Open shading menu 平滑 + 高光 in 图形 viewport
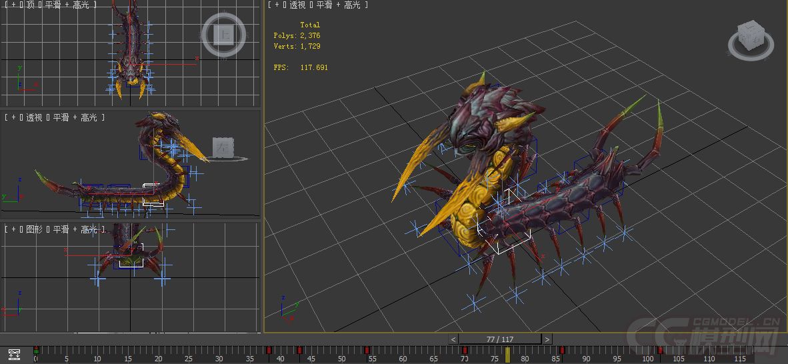 75,229
